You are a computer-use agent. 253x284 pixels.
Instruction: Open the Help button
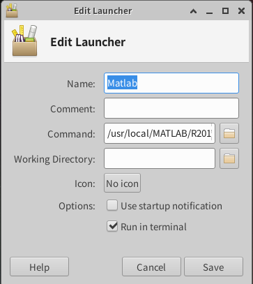(39, 267)
